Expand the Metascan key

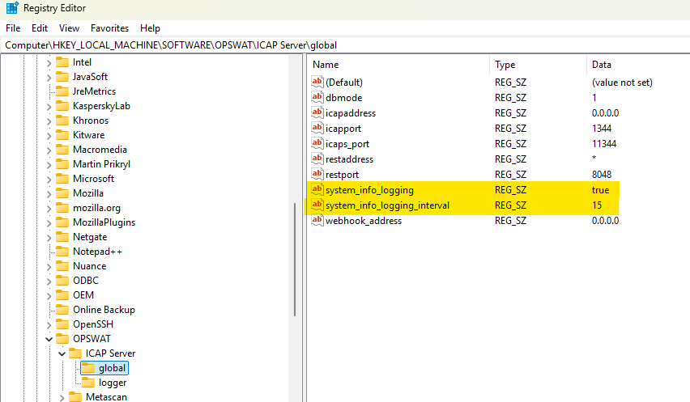[62, 398]
